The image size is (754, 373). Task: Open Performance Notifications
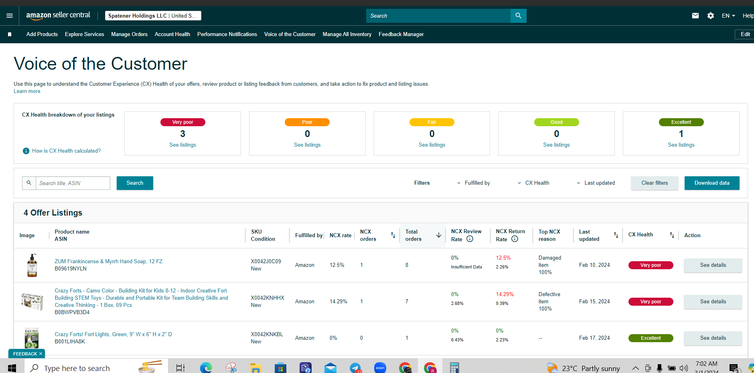point(227,34)
